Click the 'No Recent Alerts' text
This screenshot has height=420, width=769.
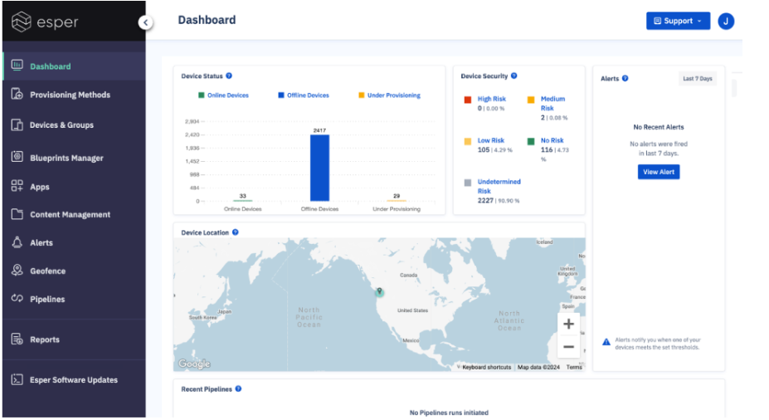coord(658,127)
